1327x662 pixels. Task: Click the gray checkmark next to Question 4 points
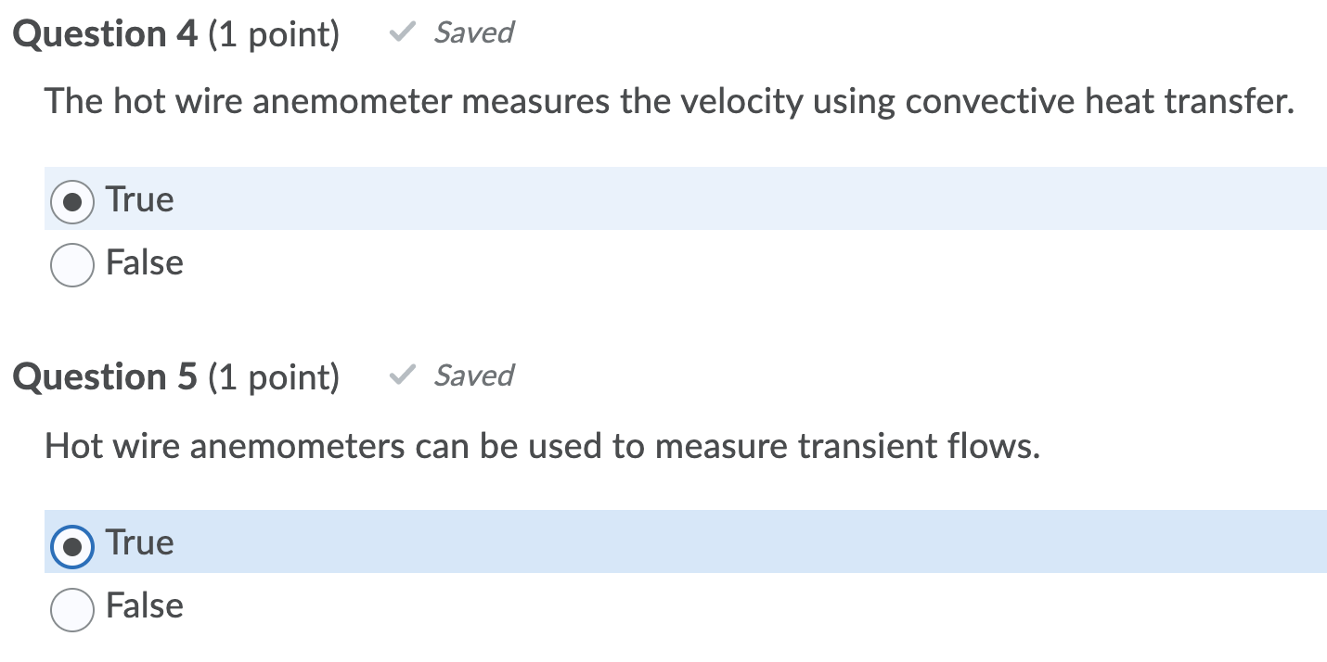tap(402, 32)
